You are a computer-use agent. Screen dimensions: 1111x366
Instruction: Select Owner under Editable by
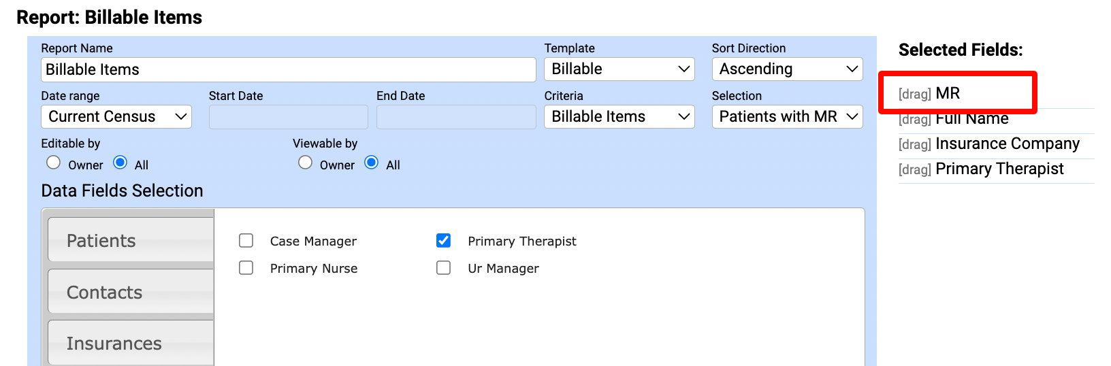[x=54, y=163]
